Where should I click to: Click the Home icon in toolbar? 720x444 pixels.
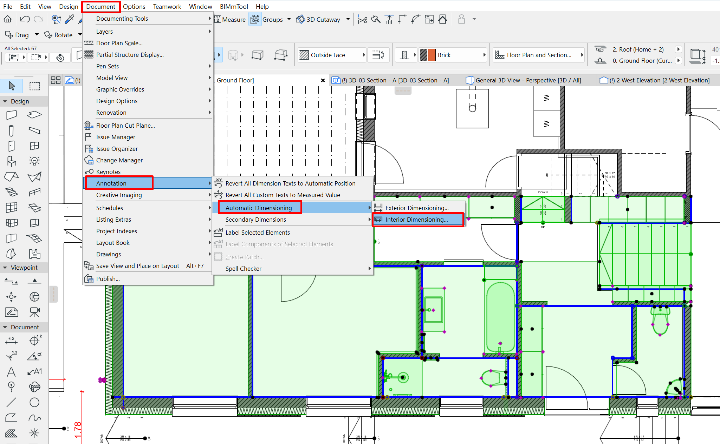click(8, 19)
